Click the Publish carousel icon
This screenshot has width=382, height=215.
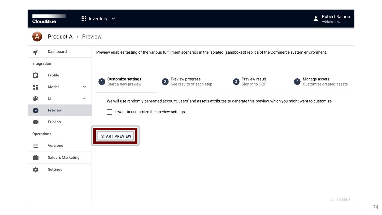pyautogui.click(x=36, y=122)
